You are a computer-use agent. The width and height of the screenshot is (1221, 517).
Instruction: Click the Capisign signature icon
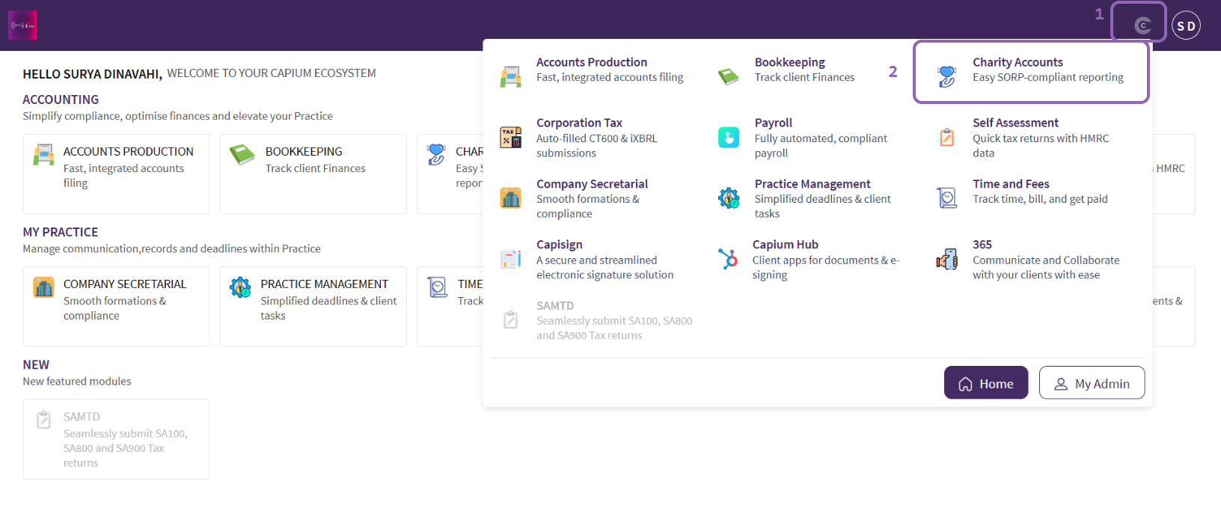[x=511, y=259]
